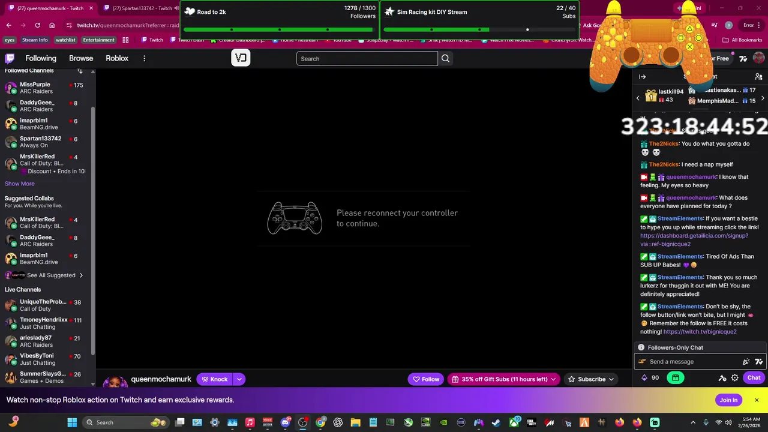The image size is (768, 432).
Task: Click the queenmochamurk channel name below video
Action: 161,379
